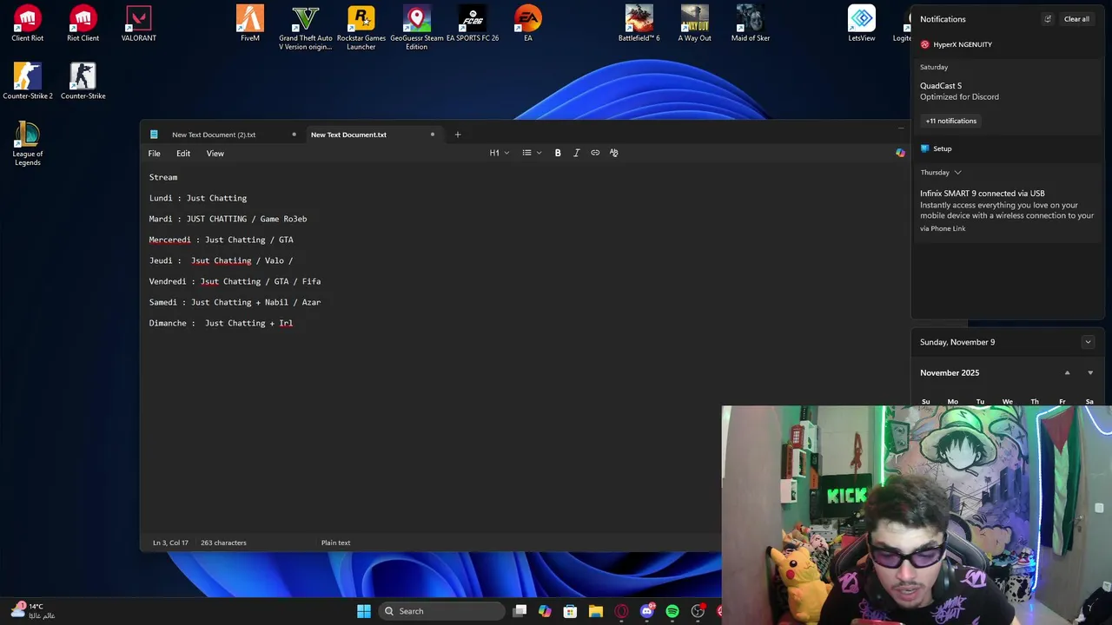Viewport: 1112px width, 625px height.
Task: Open File Explorer from the taskbar
Action: pyautogui.click(x=595, y=611)
